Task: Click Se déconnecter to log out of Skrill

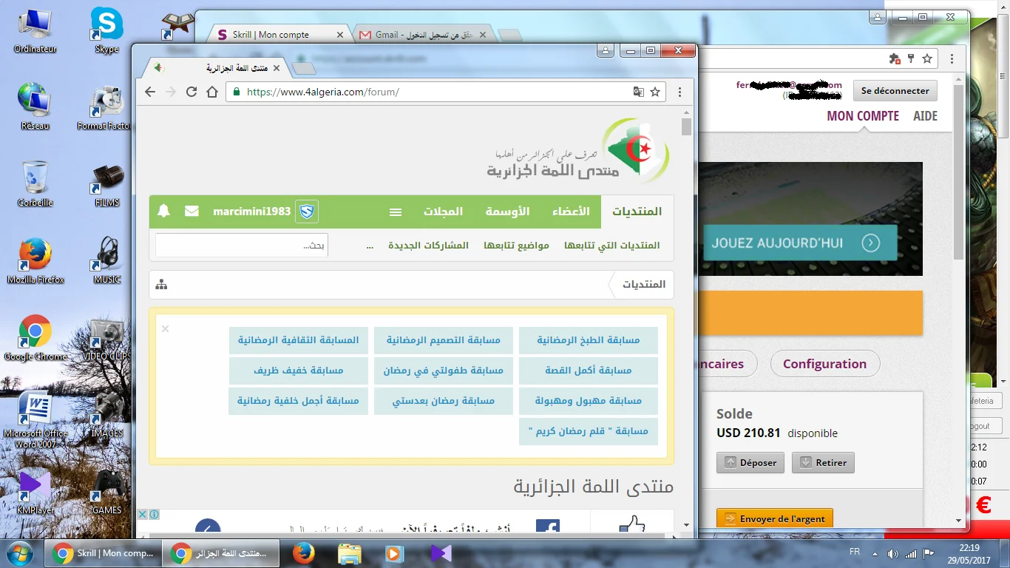Action: point(895,90)
